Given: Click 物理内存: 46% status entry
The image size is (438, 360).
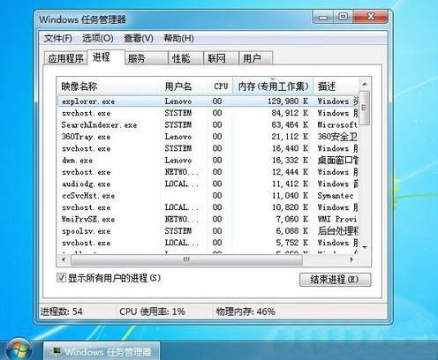Looking at the screenshot, I should click(245, 311).
